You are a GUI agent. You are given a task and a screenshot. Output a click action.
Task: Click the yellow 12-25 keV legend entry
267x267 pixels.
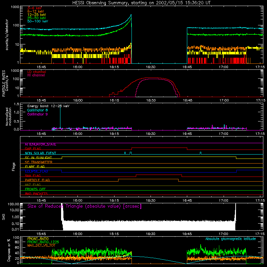pos(37,15)
